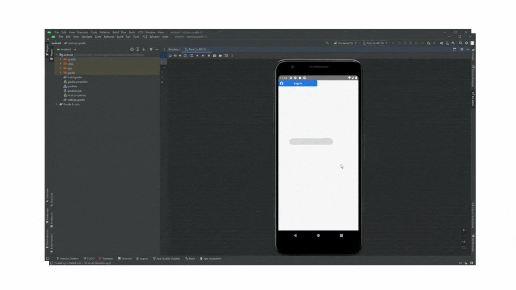Click the emulator volume down icon
Image resolution: width=516 pixels, height=290 pixels.
tap(180, 55)
